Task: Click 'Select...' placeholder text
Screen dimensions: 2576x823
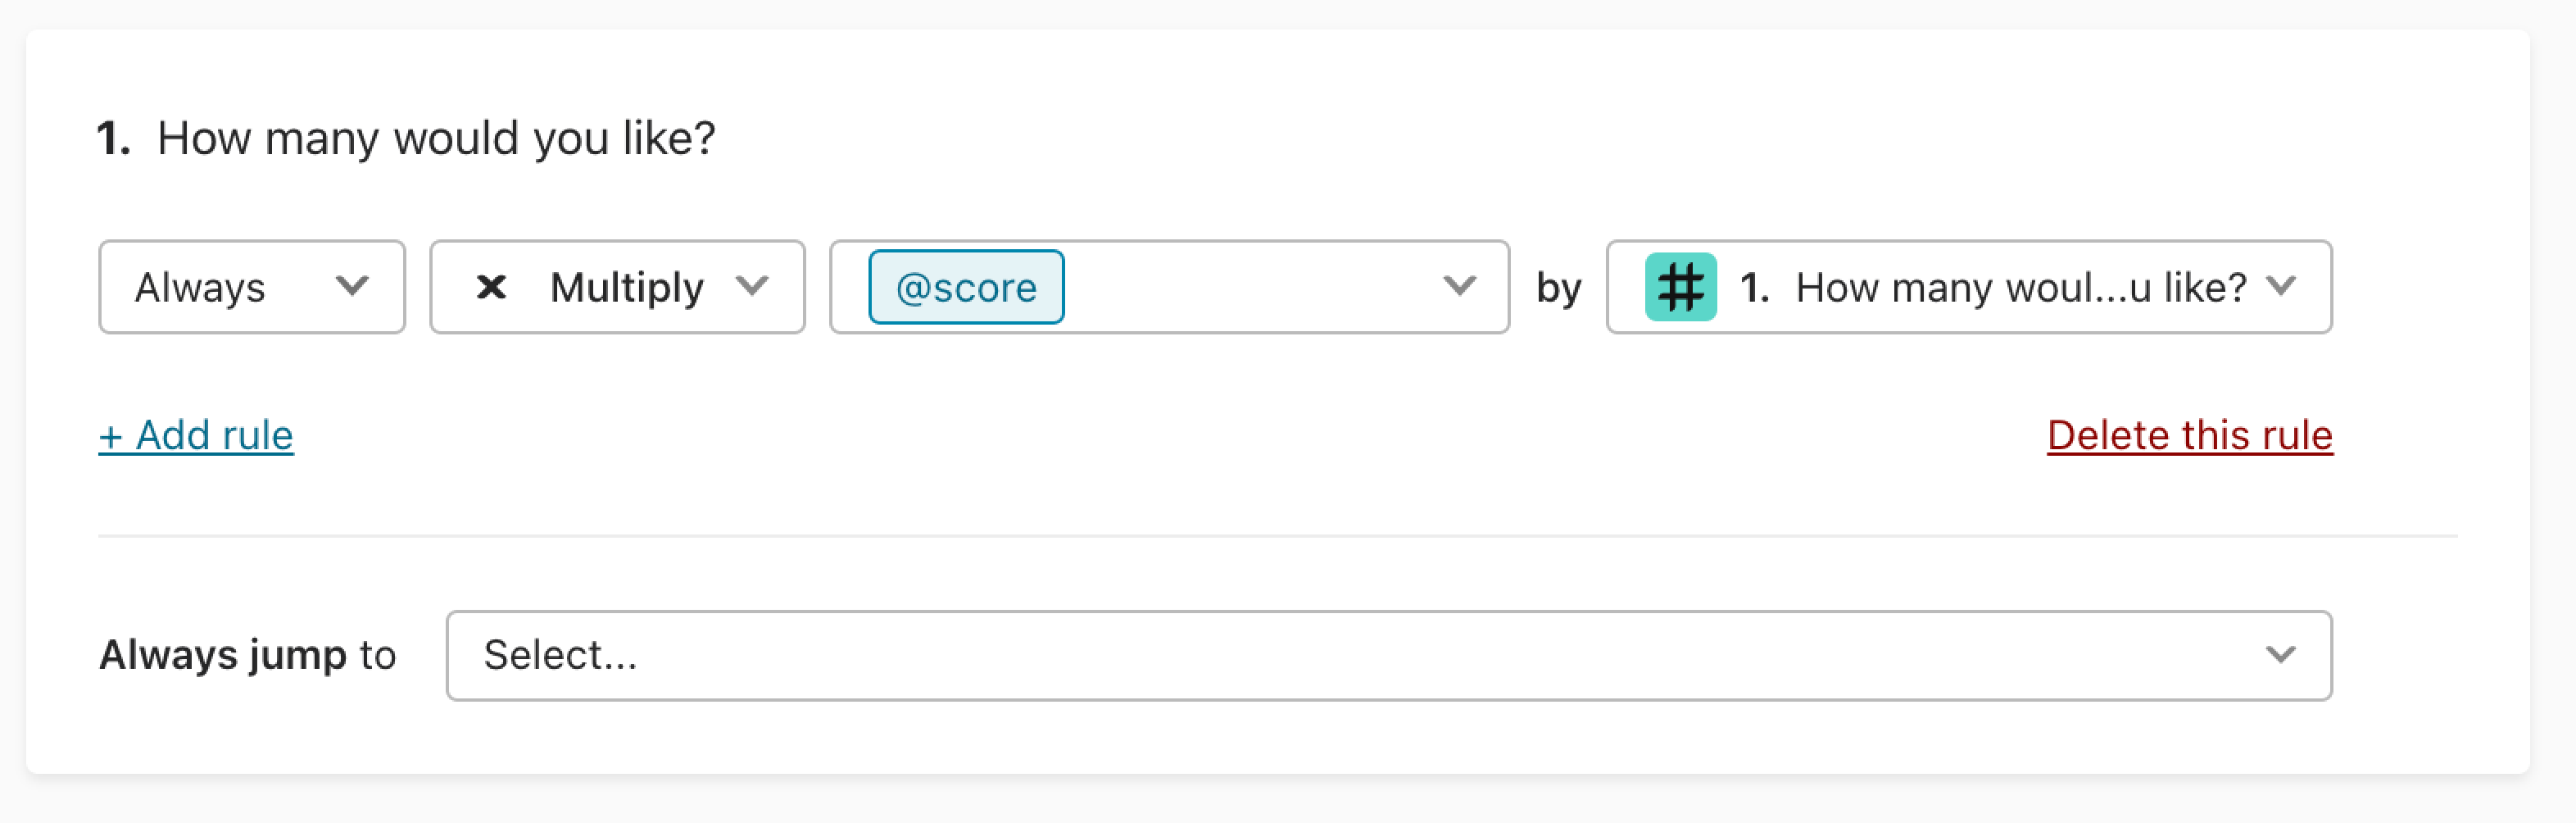Action: (560, 655)
